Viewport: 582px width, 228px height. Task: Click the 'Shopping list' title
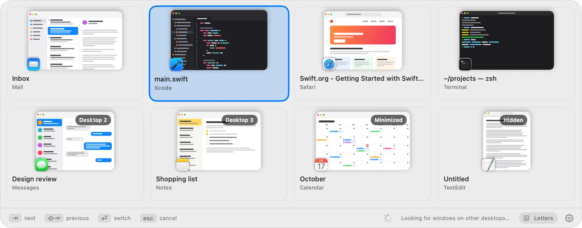pyautogui.click(x=177, y=179)
